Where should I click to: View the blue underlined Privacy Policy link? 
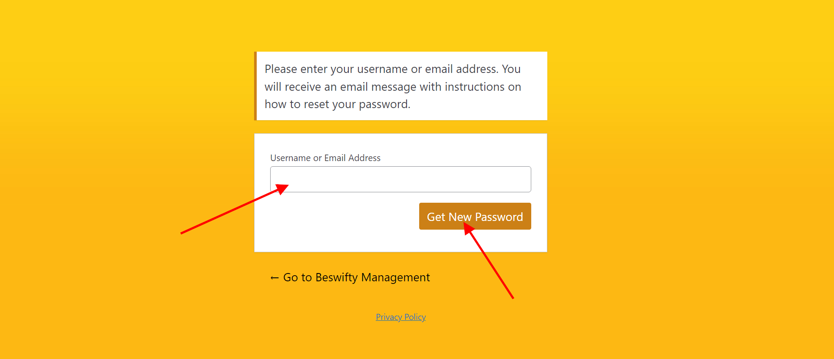coord(400,317)
